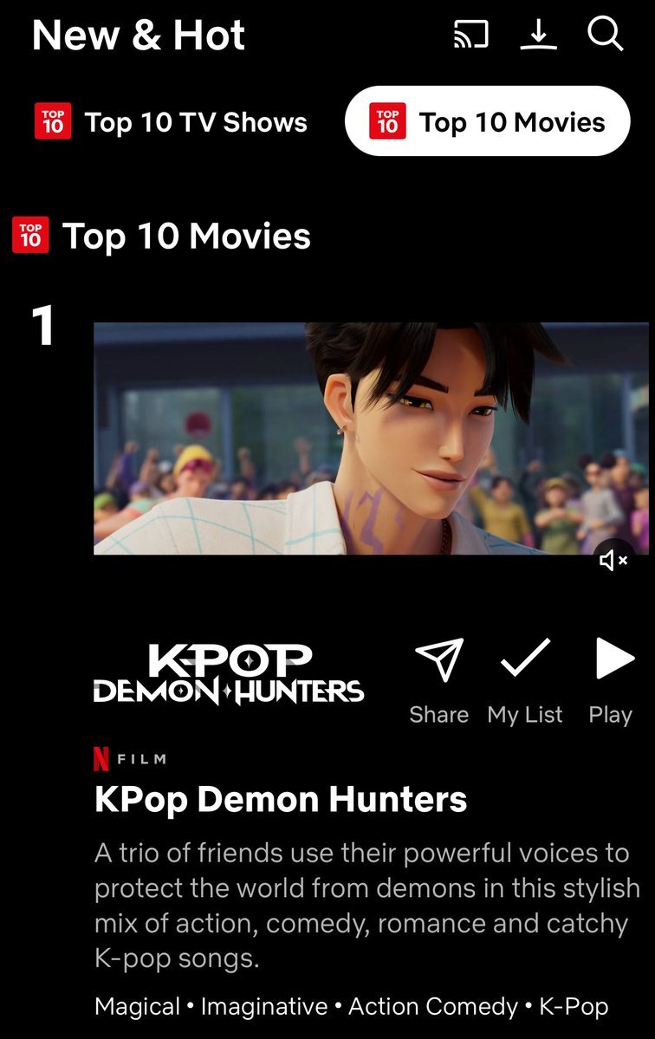Click the movie synopsis paragraph
The width and height of the screenshot is (655, 1039).
click(367, 906)
